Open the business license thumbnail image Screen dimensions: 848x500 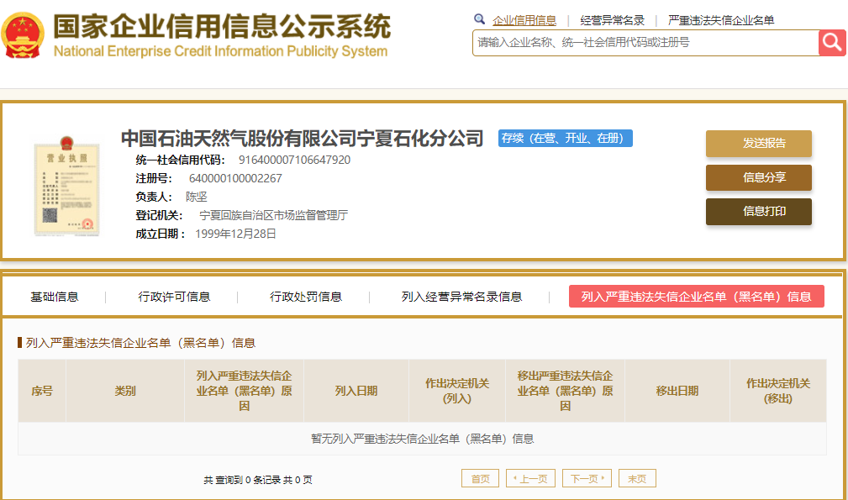[66, 186]
